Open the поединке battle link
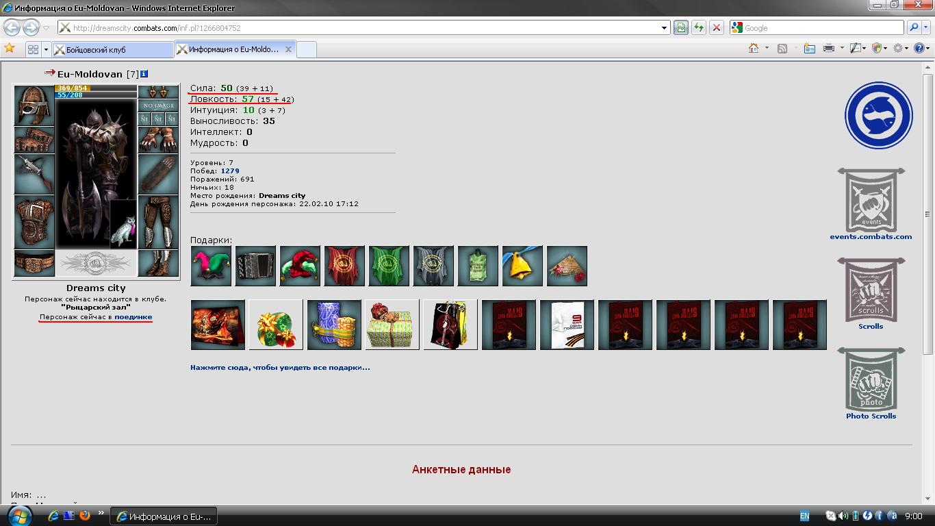Screen dimensions: 935x526 pyautogui.click(x=133, y=317)
